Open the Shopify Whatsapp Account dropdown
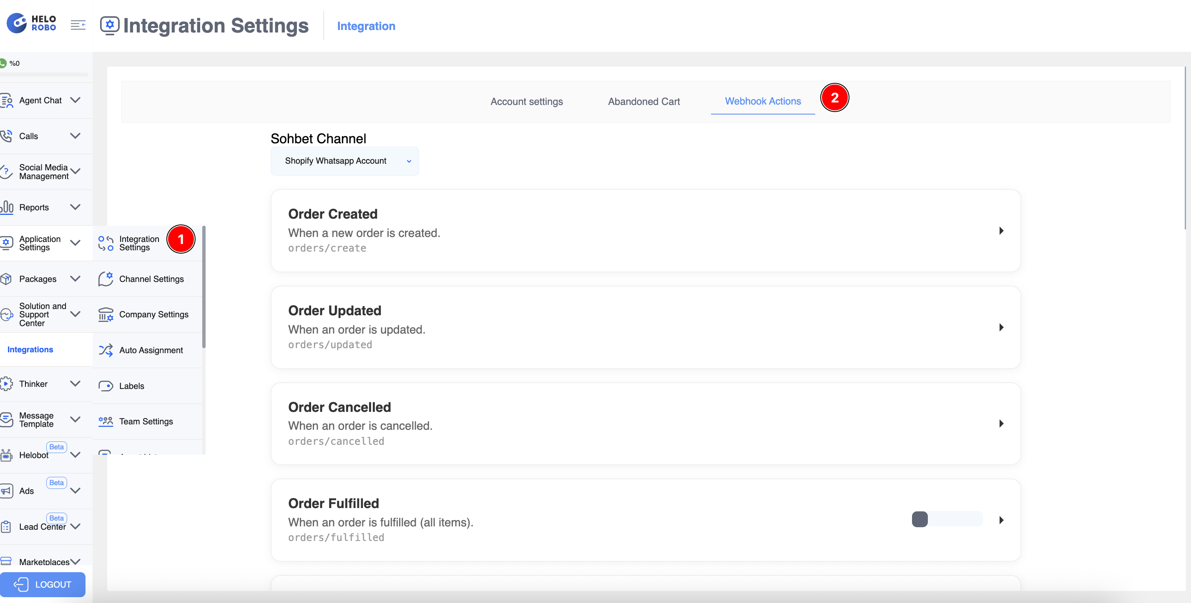1191x603 pixels. (x=344, y=161)
